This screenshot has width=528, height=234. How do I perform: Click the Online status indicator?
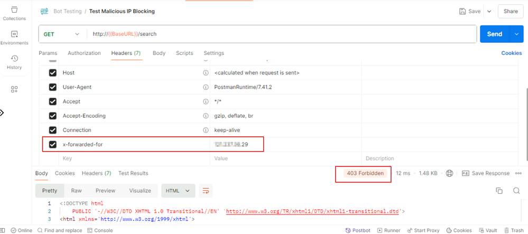pos(21,230)
